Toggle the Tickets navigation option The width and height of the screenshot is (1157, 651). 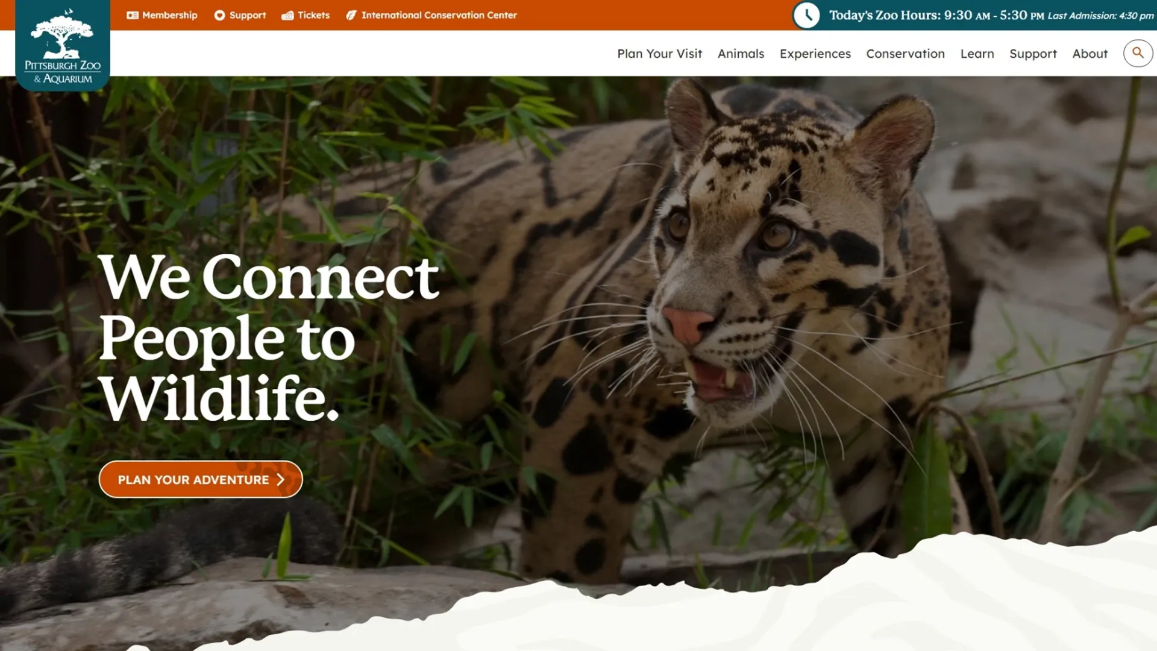coord(306,15)
